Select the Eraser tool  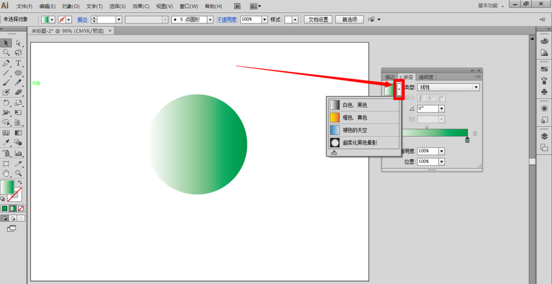click(x=18, y=92)
